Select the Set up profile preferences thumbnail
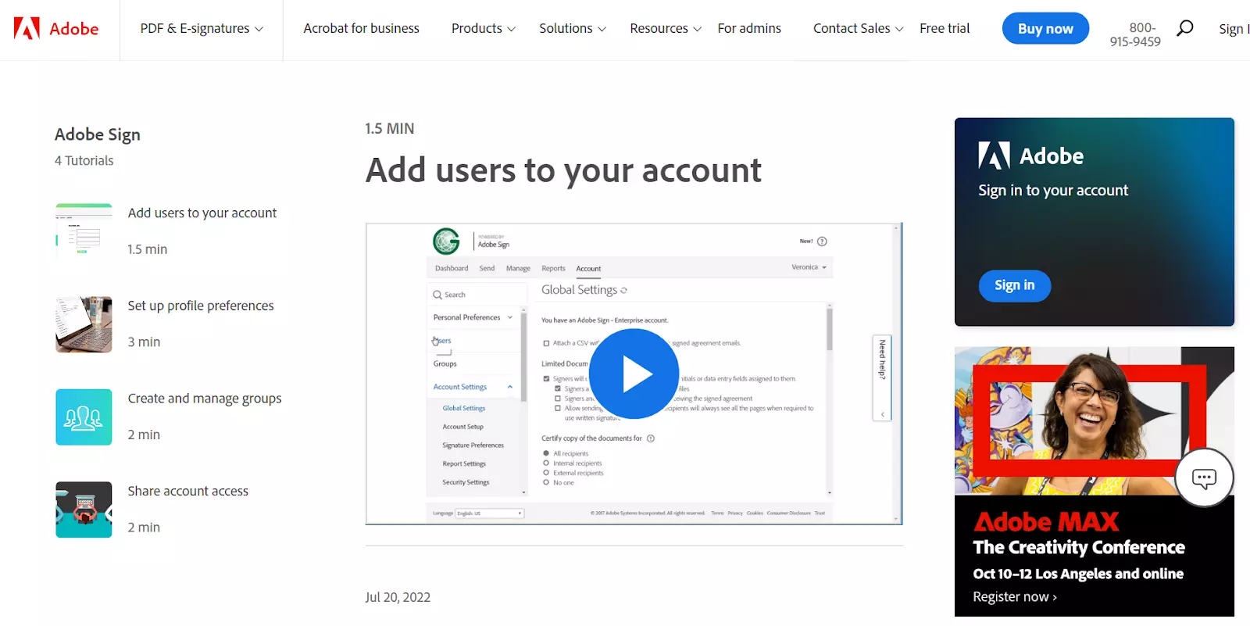Viewport: 1250px width, 626px height. 84,324
